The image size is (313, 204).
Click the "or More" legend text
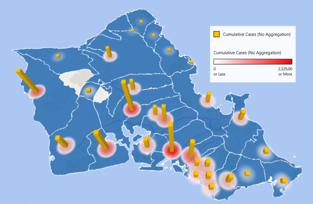click(285, 74)
